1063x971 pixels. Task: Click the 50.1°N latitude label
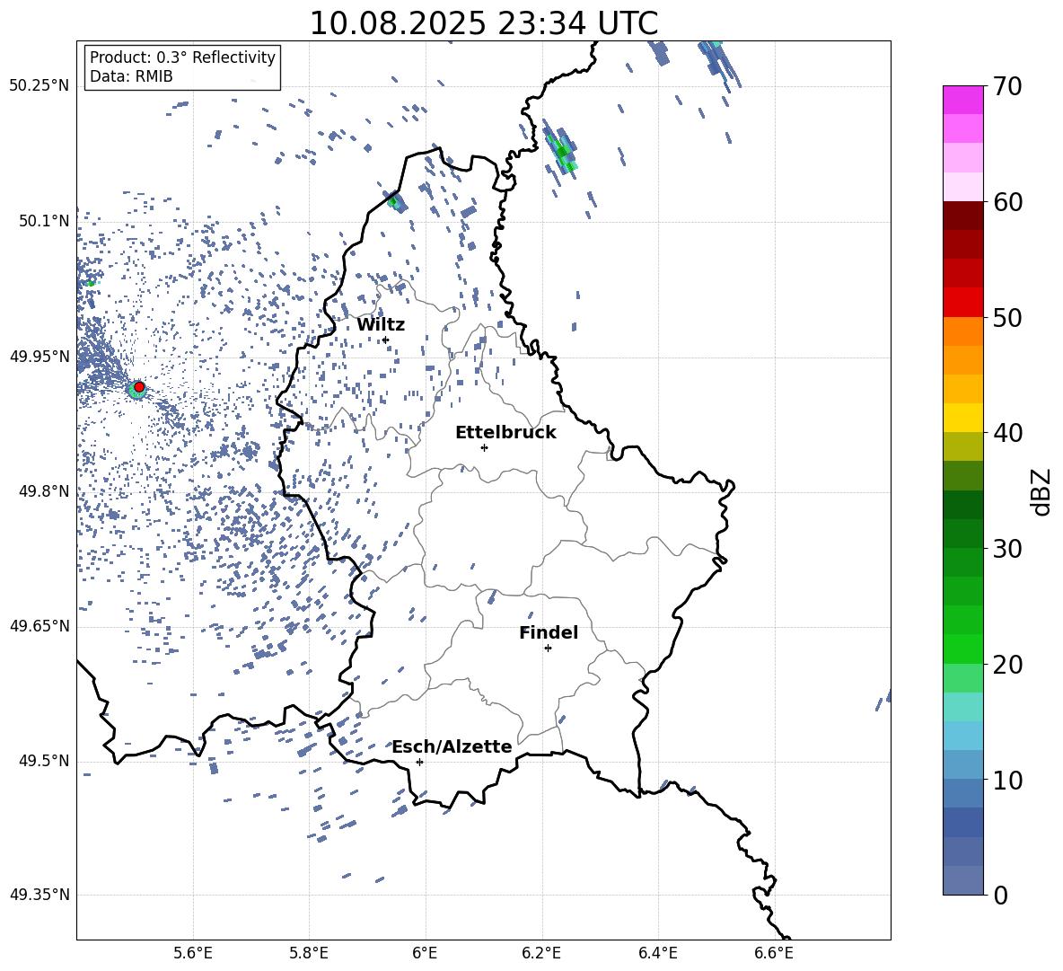point(43,221)
